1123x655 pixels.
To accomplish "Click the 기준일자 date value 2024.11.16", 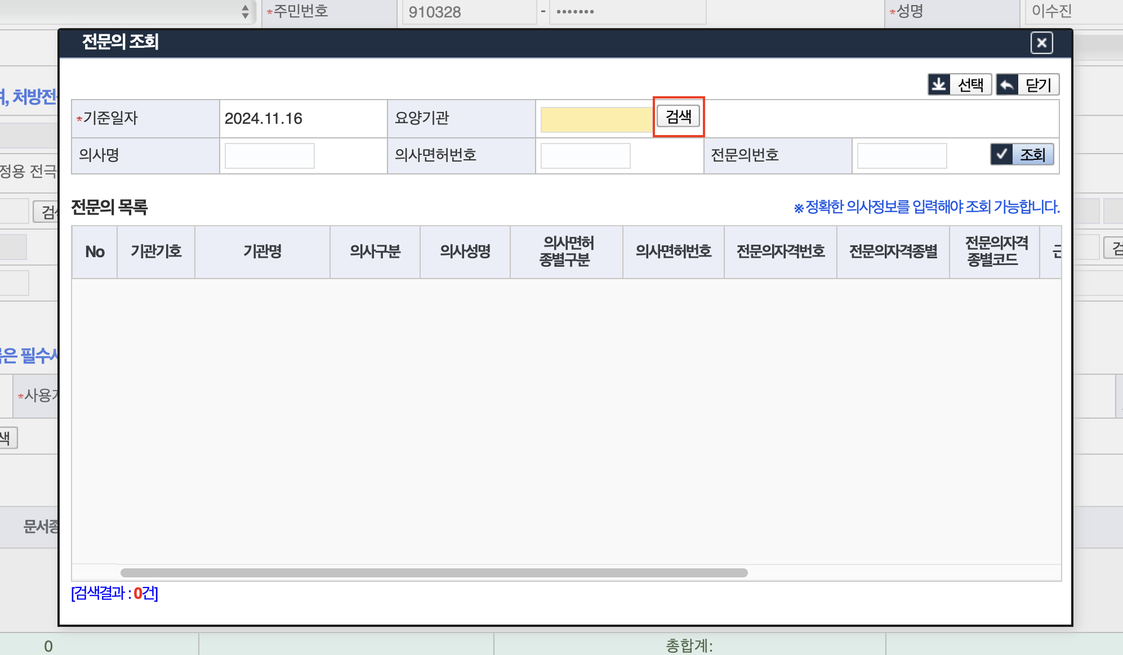I will (264, 119).
